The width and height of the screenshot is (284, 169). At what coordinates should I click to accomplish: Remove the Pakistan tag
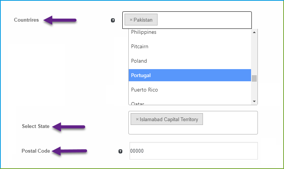click(x=131, y=20)
